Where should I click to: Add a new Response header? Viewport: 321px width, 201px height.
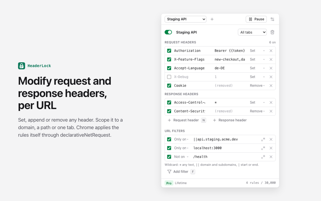230,120
